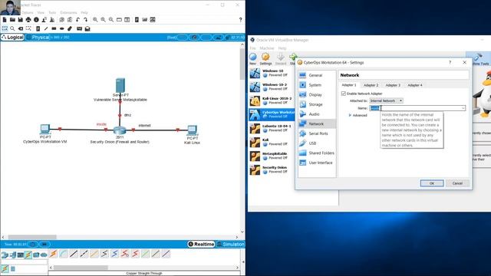Open the System settings category

(x=317, y=85)
